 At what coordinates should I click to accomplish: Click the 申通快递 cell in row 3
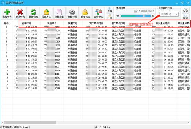(x=73, y=34)
